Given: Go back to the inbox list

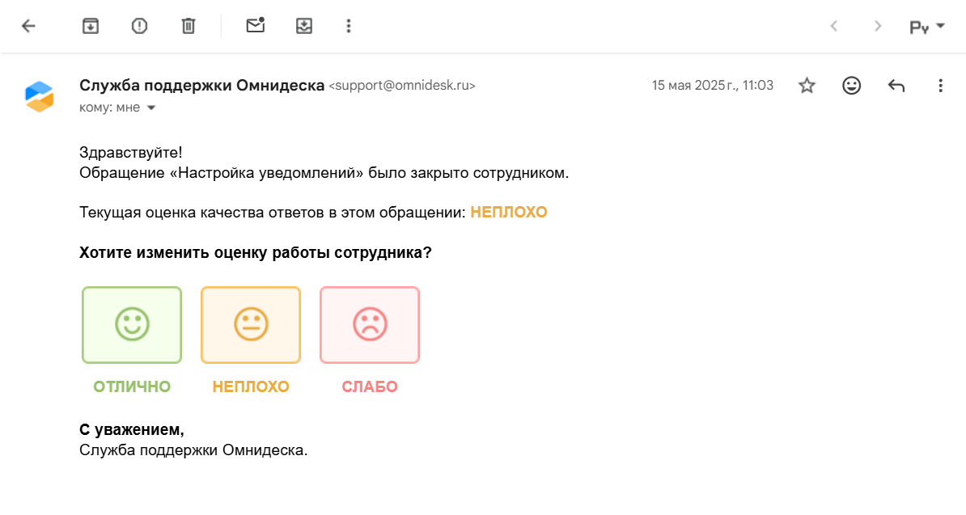Looking at the screenshot, I should [x=28, y=26].
